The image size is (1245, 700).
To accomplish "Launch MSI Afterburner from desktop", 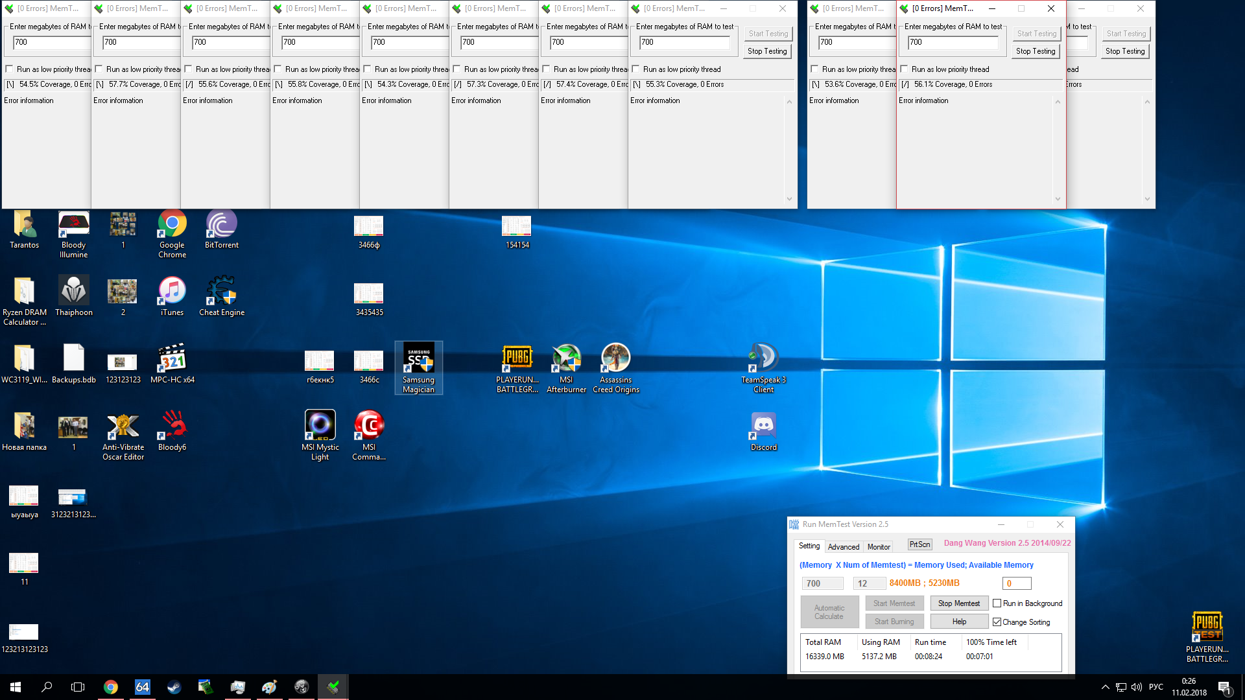I will tap(566, 358).
